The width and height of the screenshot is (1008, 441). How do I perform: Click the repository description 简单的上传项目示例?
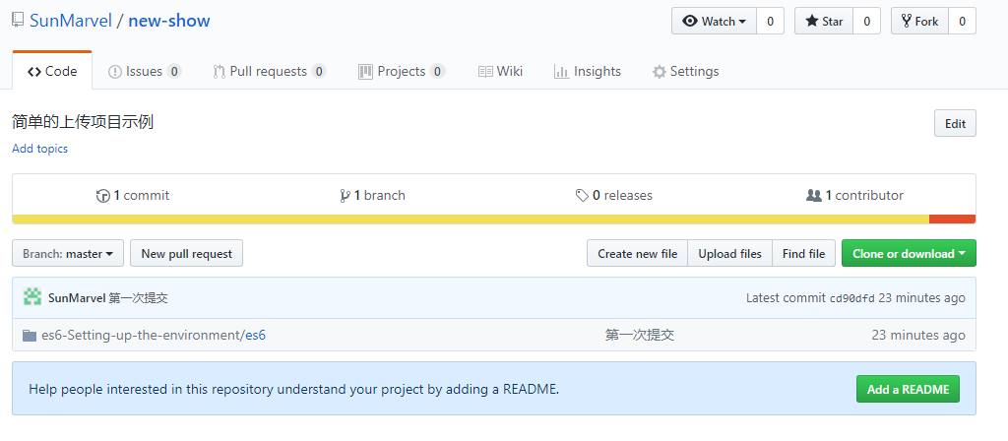point(83,121)
